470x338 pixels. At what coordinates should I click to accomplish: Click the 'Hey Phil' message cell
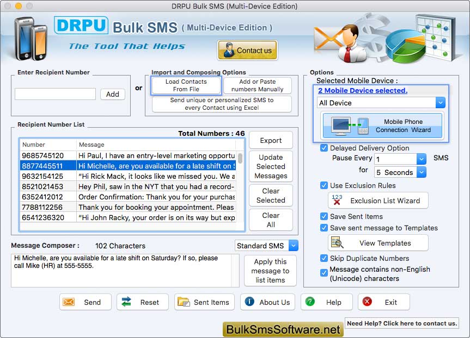(156, 186)
